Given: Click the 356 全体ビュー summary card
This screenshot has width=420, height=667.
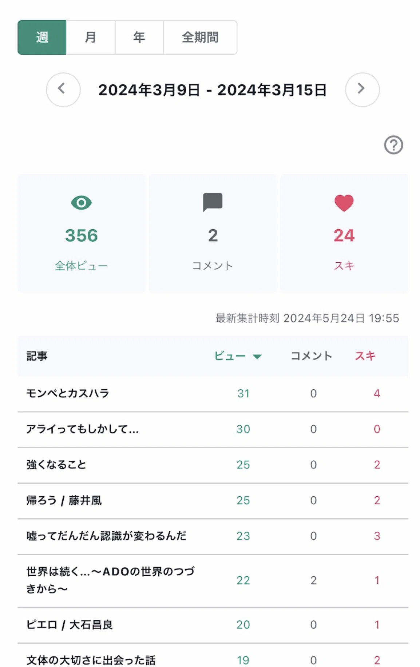Looking at the screenshot, I should (82, 233).
